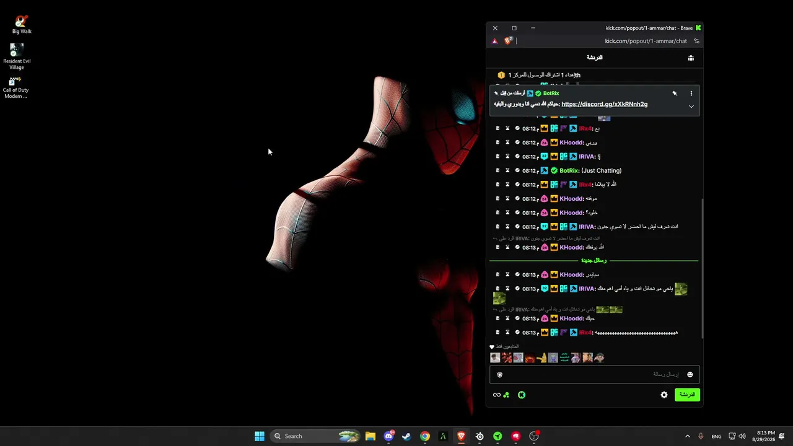This screenshot has height=446, width=793.
Task: Click BotRix username in the pinned message
Action: [551, 94]
